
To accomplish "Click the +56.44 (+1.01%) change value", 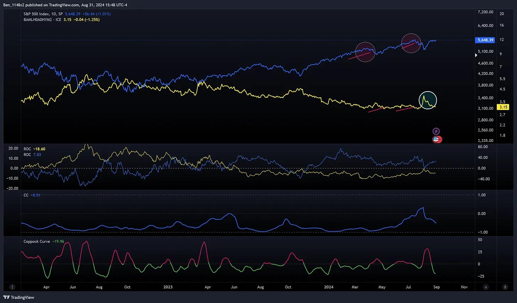I will click(97, 14).
